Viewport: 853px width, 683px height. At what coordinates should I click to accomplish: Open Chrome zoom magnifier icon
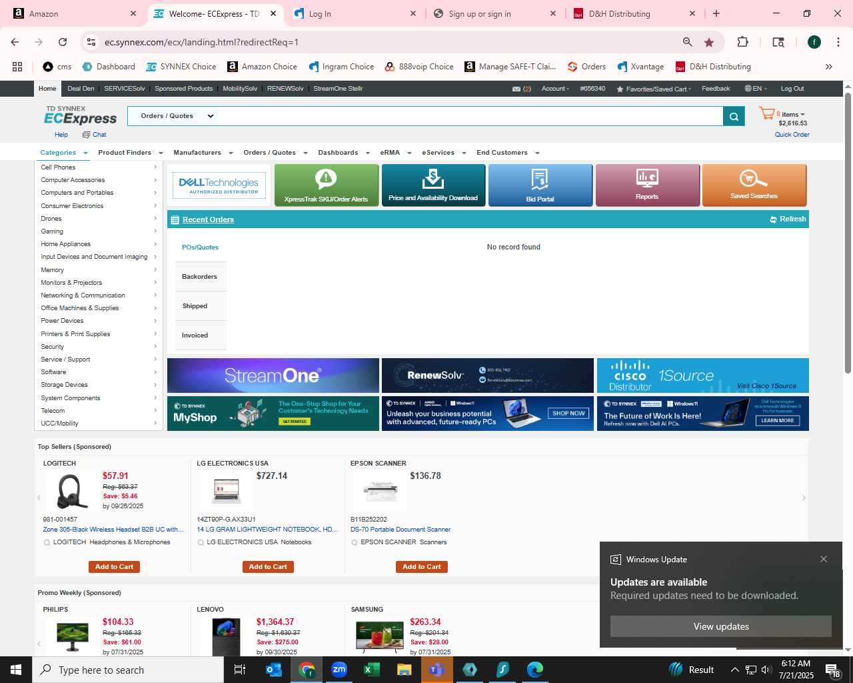point(687,42)
